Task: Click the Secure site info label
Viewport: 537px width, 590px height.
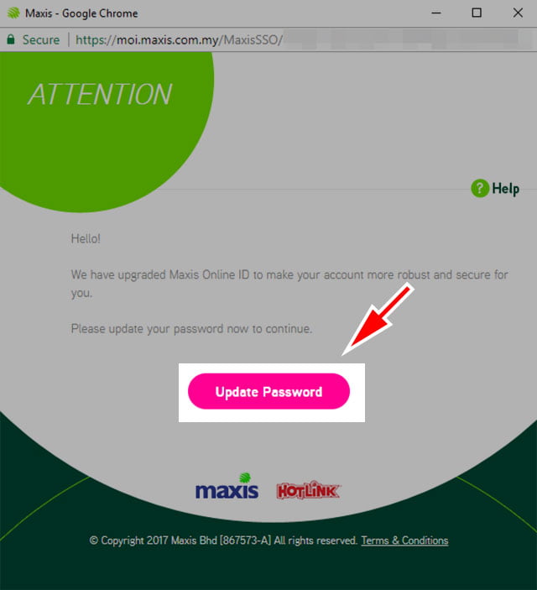Action: 40,40
